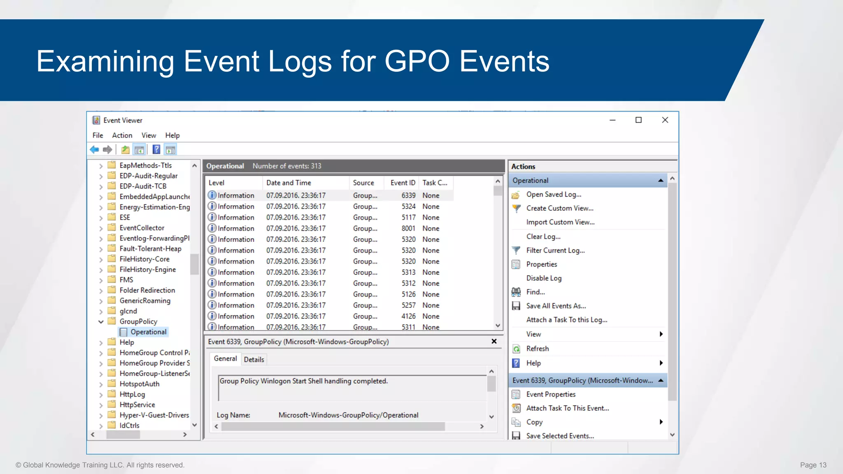
Task: Select the FileHistory-Engine tree item
Action: [147, 270]
